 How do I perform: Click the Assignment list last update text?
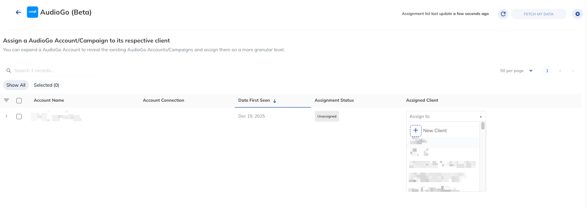coord(445,14)
